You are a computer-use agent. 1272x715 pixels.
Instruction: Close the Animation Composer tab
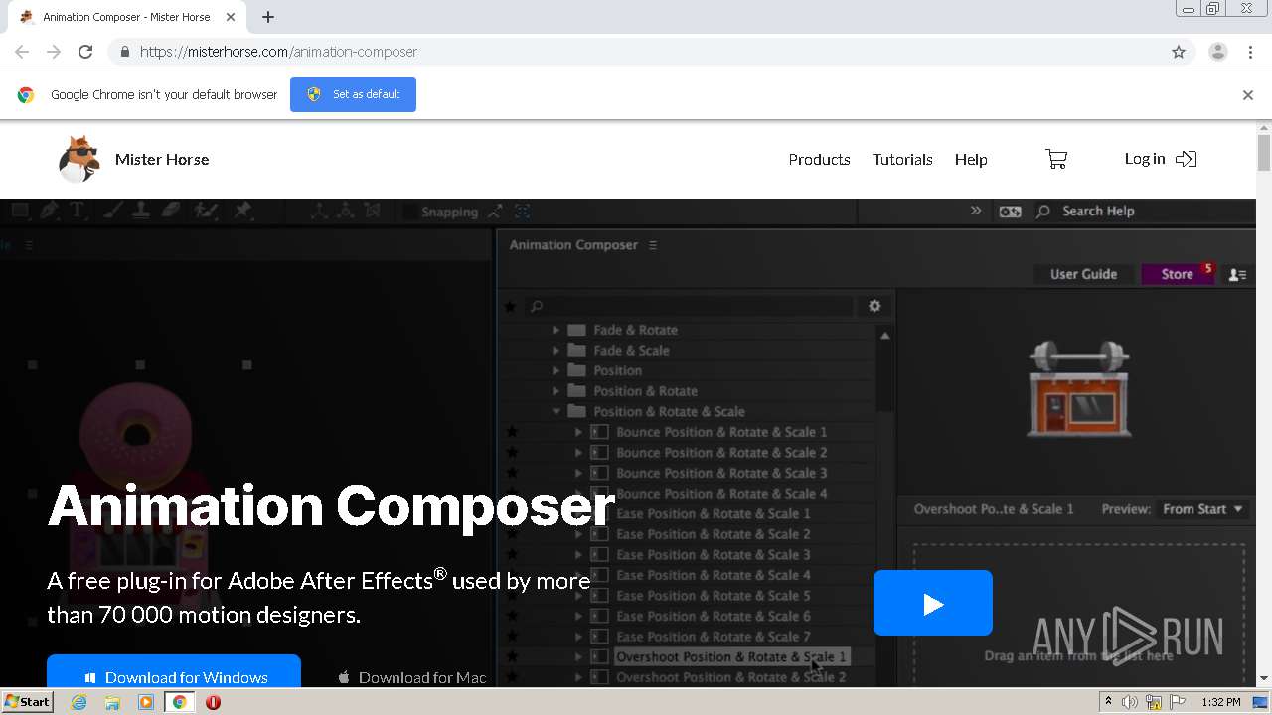(231, 17)
